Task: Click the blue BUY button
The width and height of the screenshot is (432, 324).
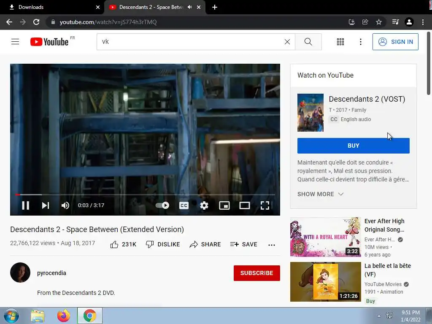Action: click(353, 146)
